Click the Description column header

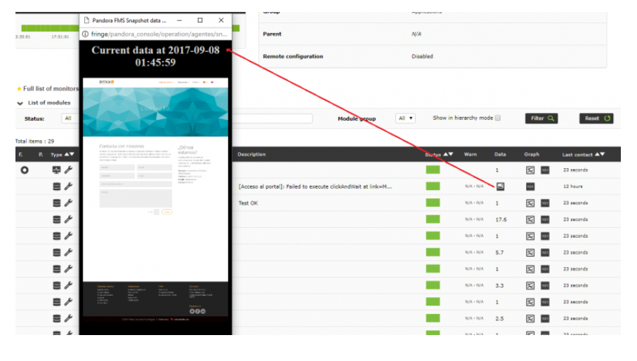251,154
